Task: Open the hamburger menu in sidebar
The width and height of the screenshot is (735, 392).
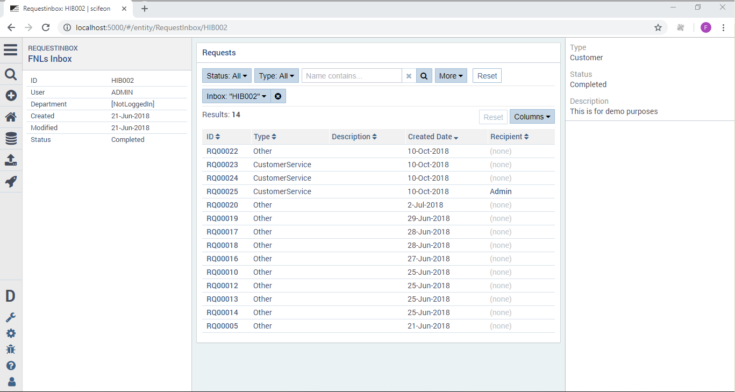Action: click(11, 50)
